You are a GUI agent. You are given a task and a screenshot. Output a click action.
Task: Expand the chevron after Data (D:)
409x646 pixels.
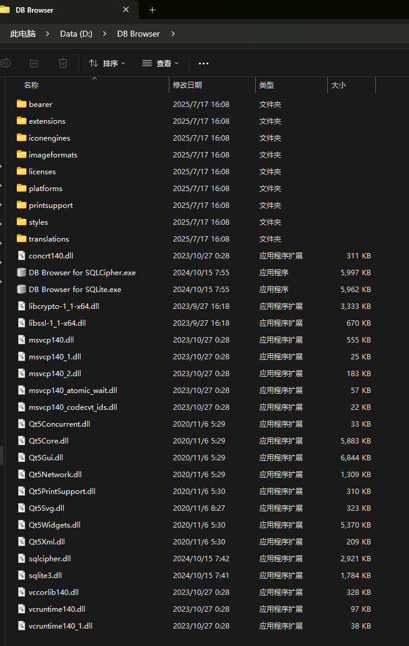[105, 34]
